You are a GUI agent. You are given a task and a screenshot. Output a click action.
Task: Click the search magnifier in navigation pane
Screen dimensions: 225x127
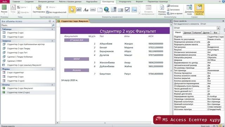(53, 25)
